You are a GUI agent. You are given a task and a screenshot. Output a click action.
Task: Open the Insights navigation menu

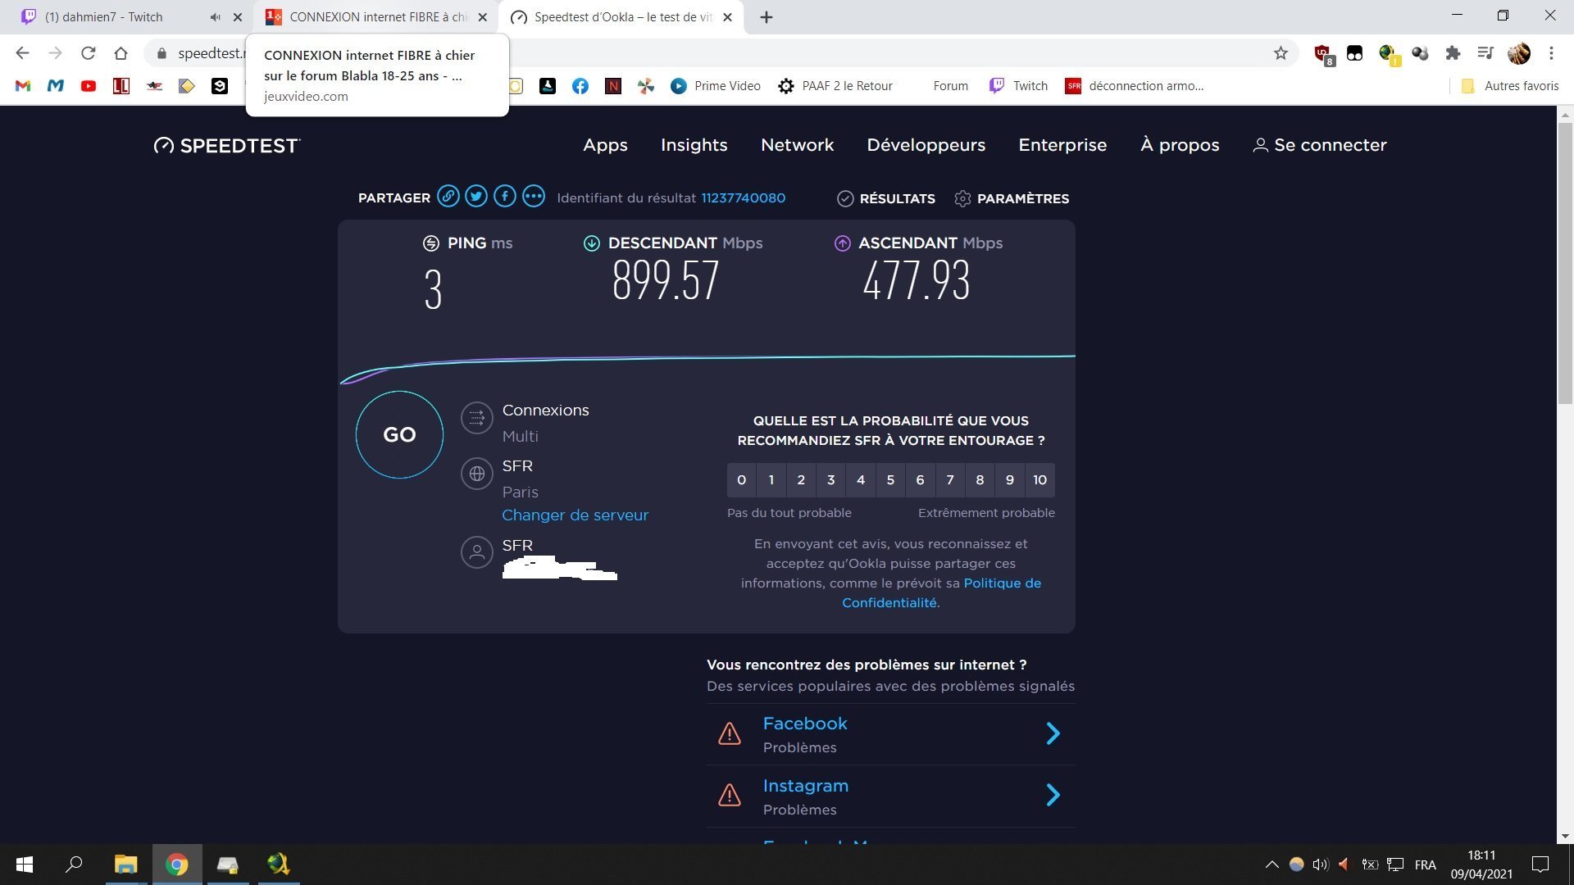point(694,145)
